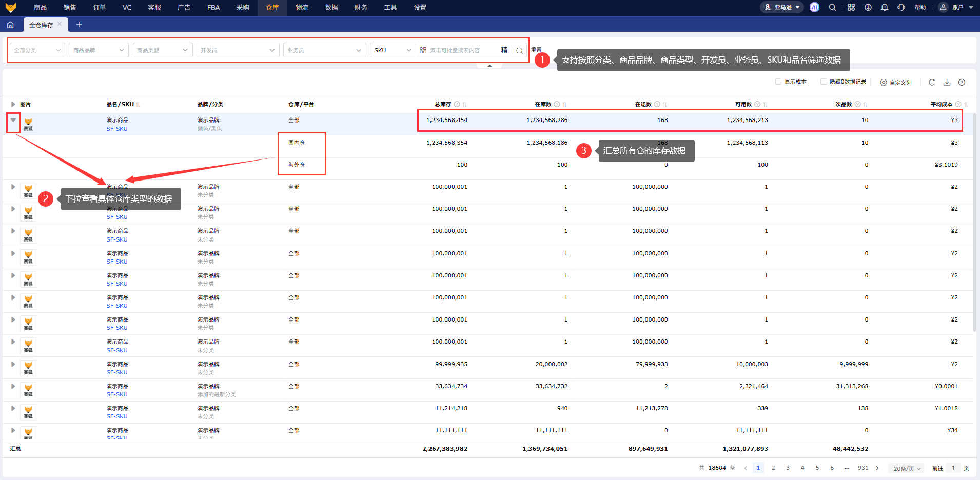The width and height of the screenshot is (980, 480).
Task: Open the 仓库 menu in the top navigation
Action: click(272, 7)
